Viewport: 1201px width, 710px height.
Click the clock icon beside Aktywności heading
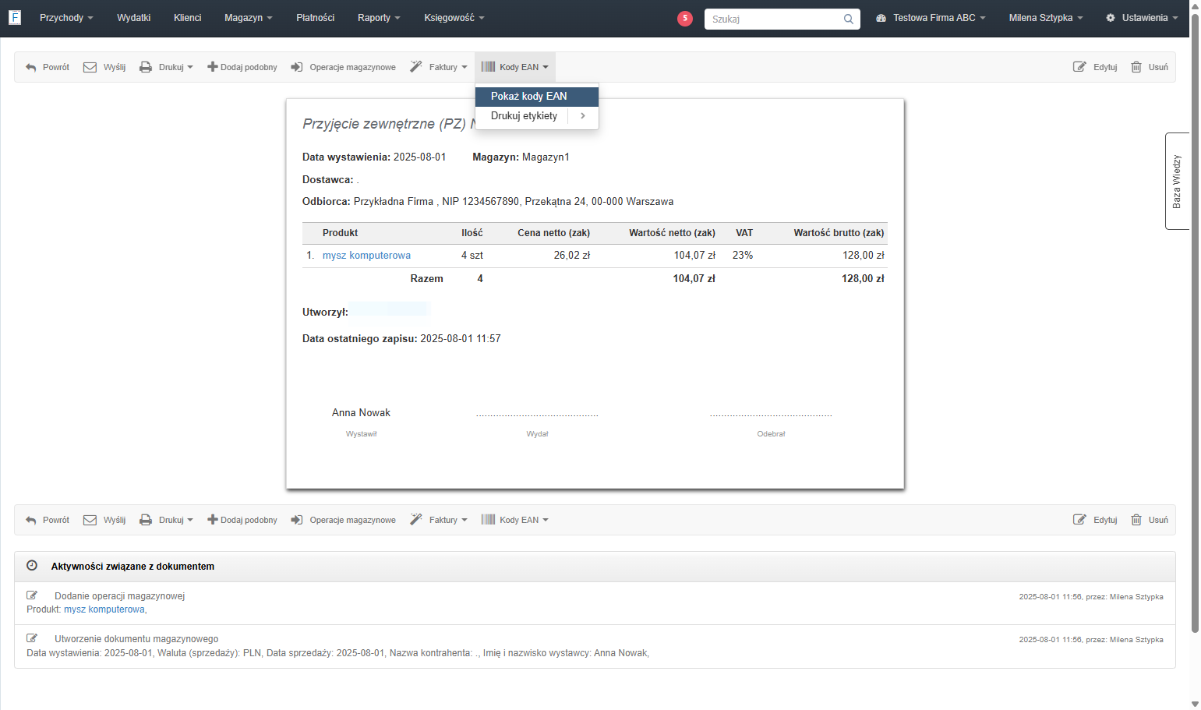click(32, 566)
